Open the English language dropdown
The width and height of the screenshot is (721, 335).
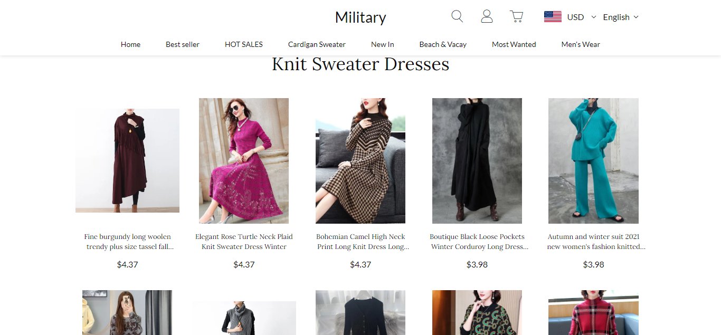[x=620, y=17]
